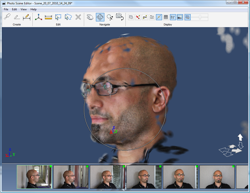Select the orbit navigation tool
This screenshot has height=193, width=250.
click(x=100, y=17)
